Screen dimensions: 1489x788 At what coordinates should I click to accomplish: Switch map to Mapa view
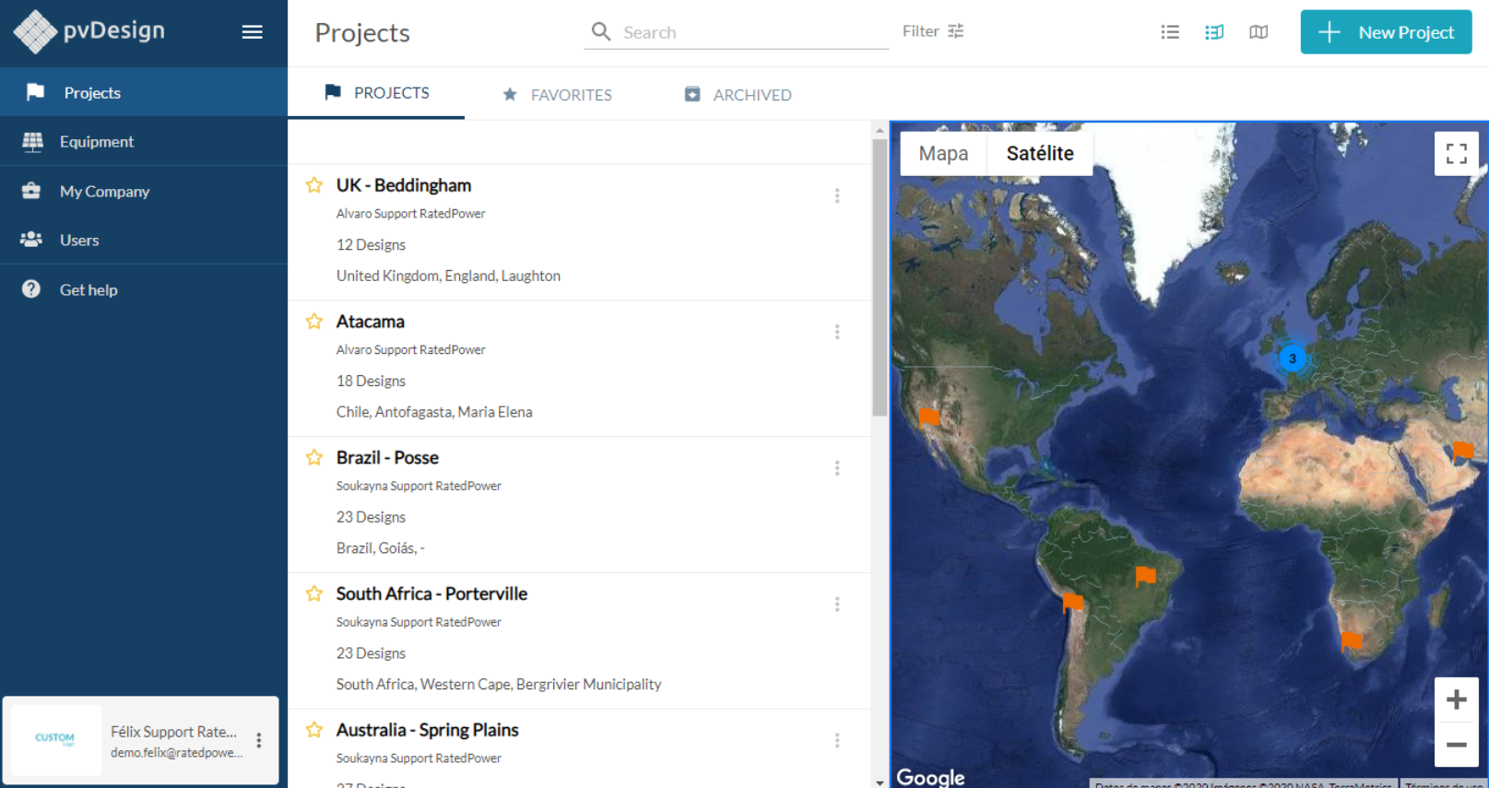tap(943, 154)
